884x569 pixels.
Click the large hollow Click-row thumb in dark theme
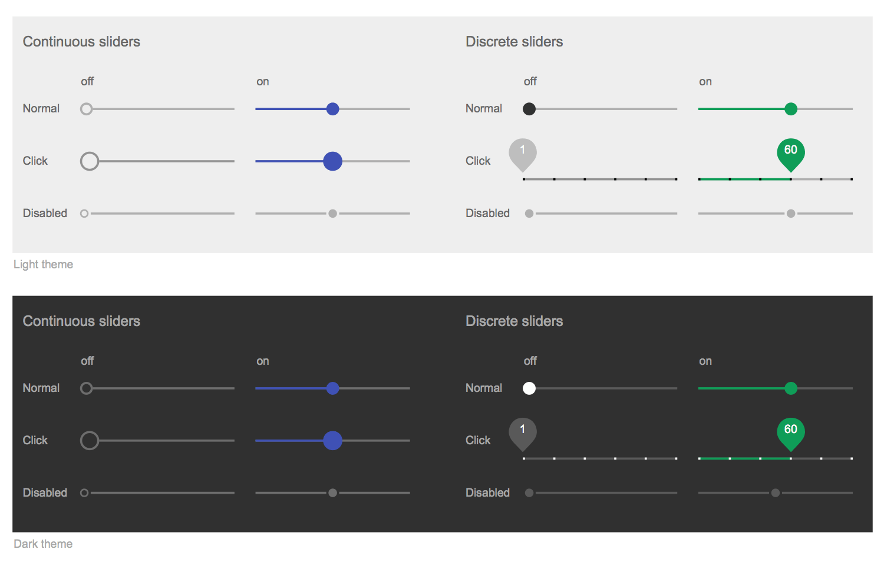tap(90, 441)
